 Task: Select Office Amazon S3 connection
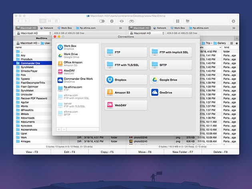[x=78, y=64]
